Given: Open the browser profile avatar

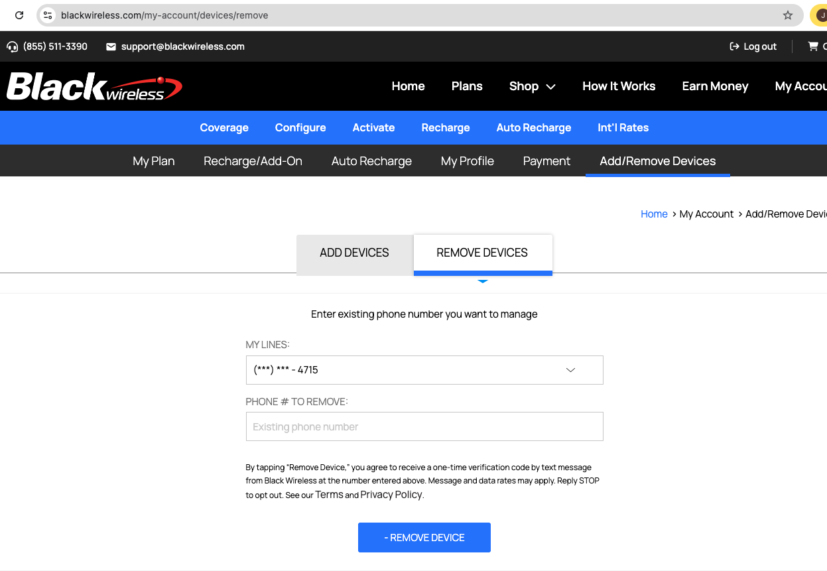Looking at the screenshot, I should click(x=820, y=15).
